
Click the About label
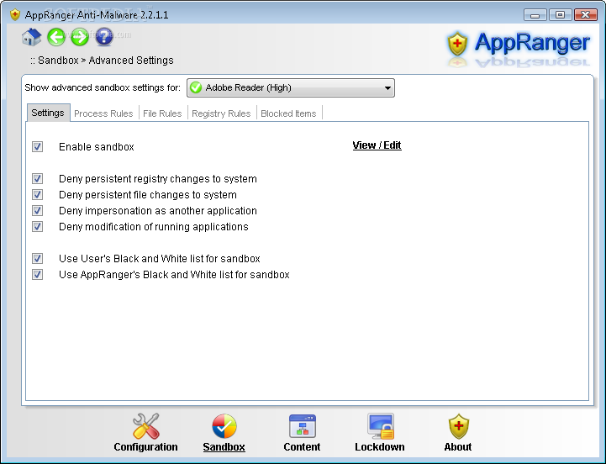pos(458,447)
